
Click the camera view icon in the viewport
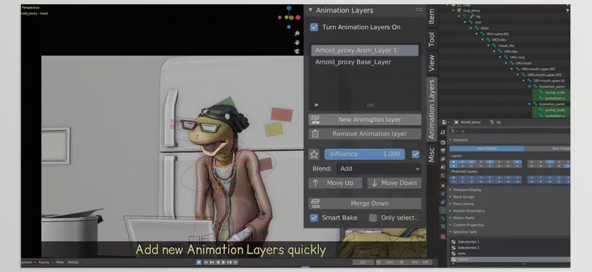click(x=297, y=51)
